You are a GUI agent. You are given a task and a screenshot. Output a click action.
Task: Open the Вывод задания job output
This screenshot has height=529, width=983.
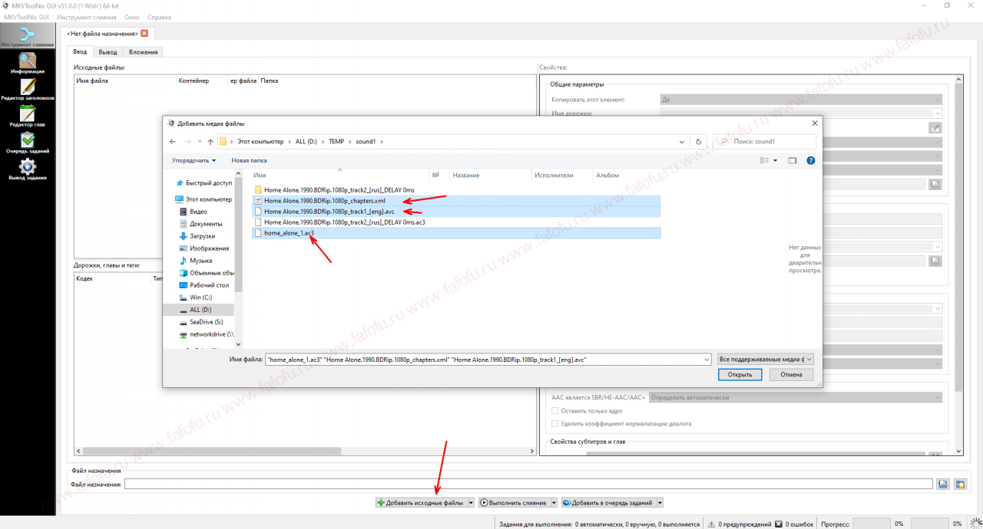tap(28, 169)
